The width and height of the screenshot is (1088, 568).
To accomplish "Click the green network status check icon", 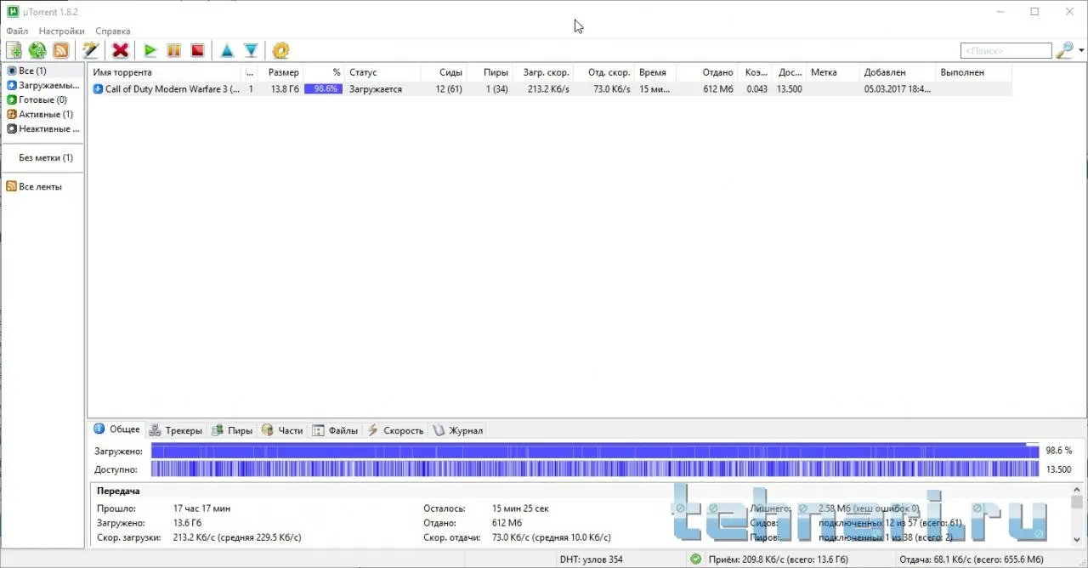I will click(x=696, y=559).
